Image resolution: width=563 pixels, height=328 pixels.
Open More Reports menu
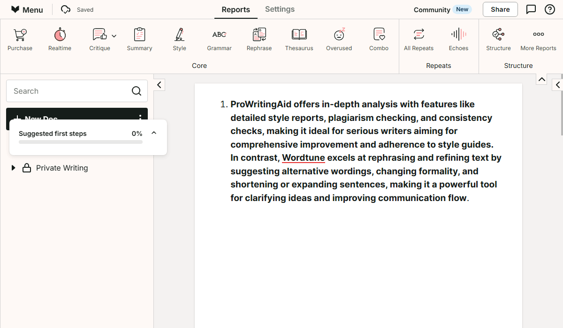coord(538,39)
